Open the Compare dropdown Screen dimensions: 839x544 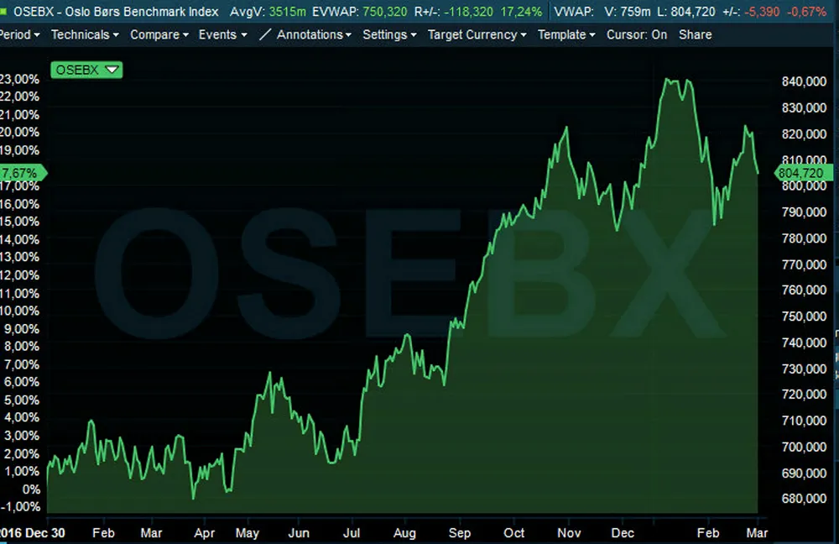[x=159, y=34]
